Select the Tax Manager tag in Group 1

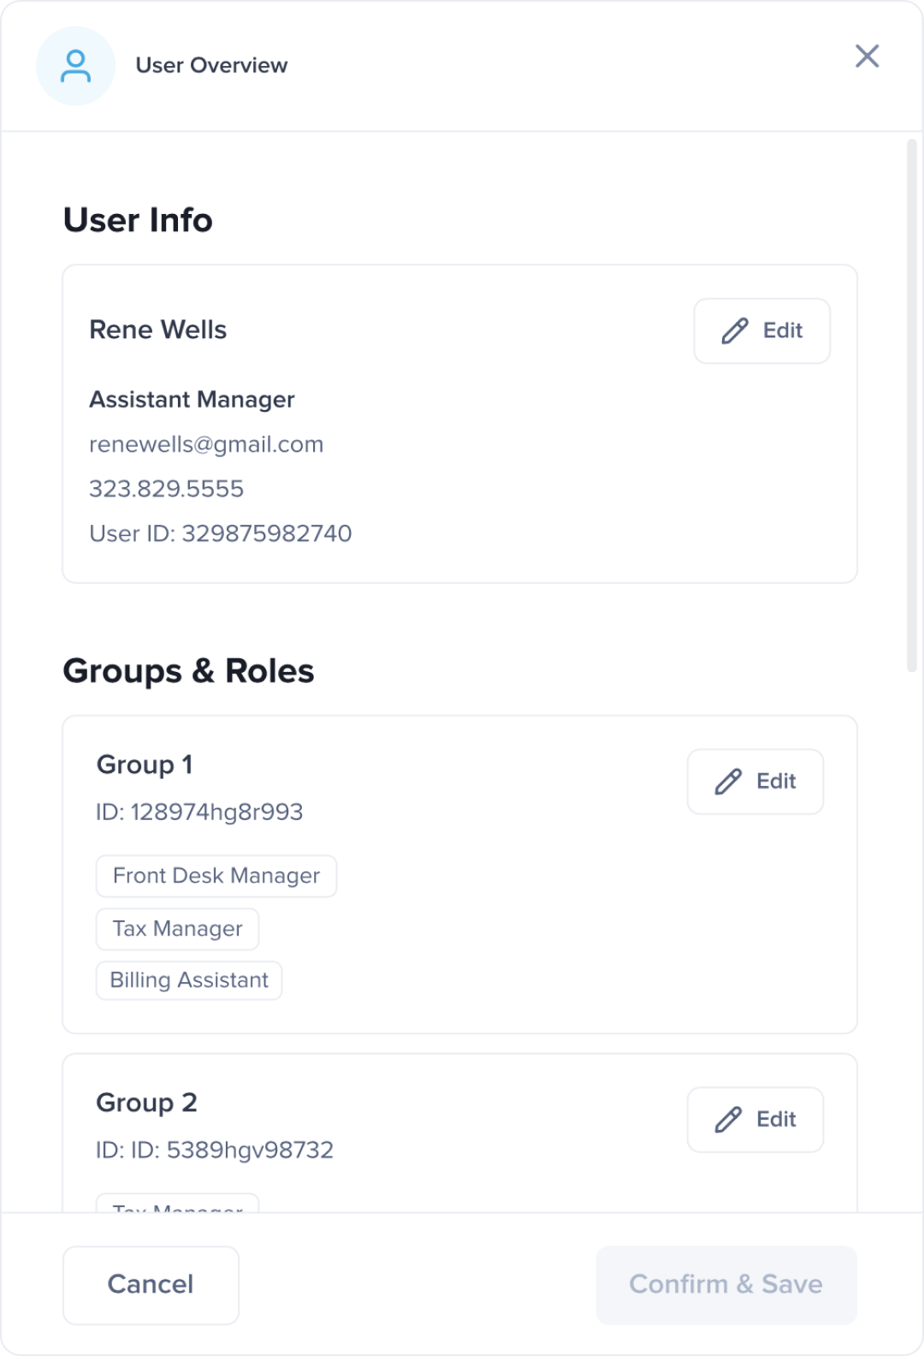[177, 929]
